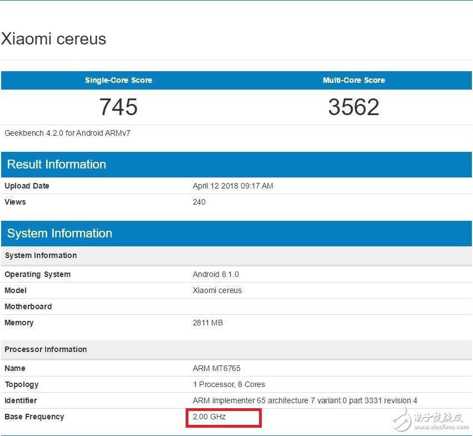Click the 1 Processor, 8 Cores topology value
Viewport: 473px width, 436px height.
pyautogui.click(x=229, y=384)
